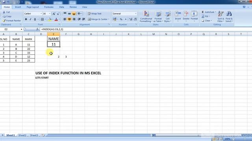Switch to the Insert ribbon tab
The height and width of the screenshot is (141, 252).
point(18,7)
